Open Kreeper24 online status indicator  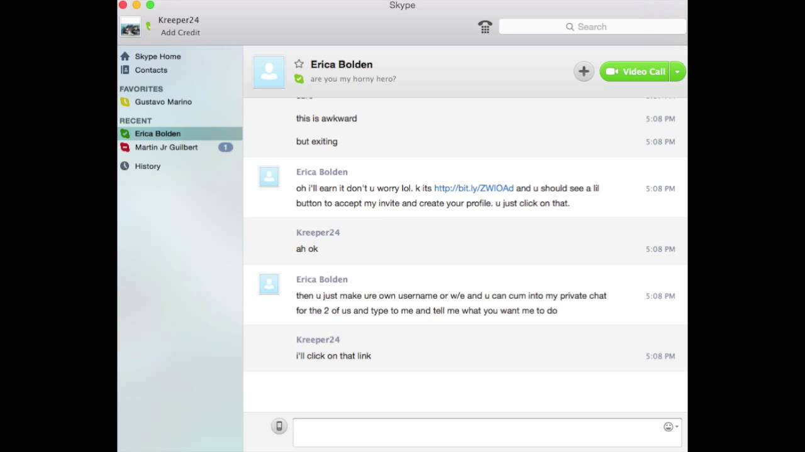[148, 26]
